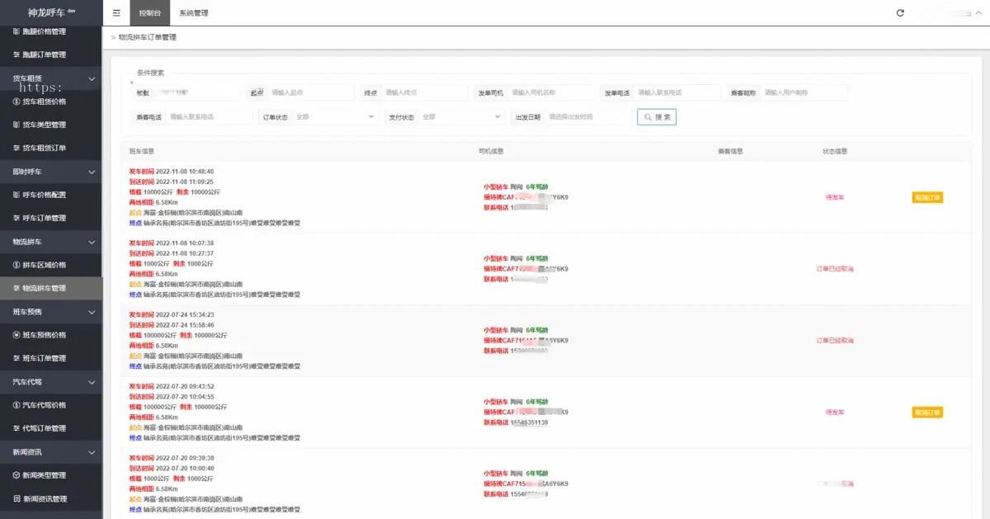Open 代驾订单管理 sidebar item
The image size is (990, 519).
[44, 428]
